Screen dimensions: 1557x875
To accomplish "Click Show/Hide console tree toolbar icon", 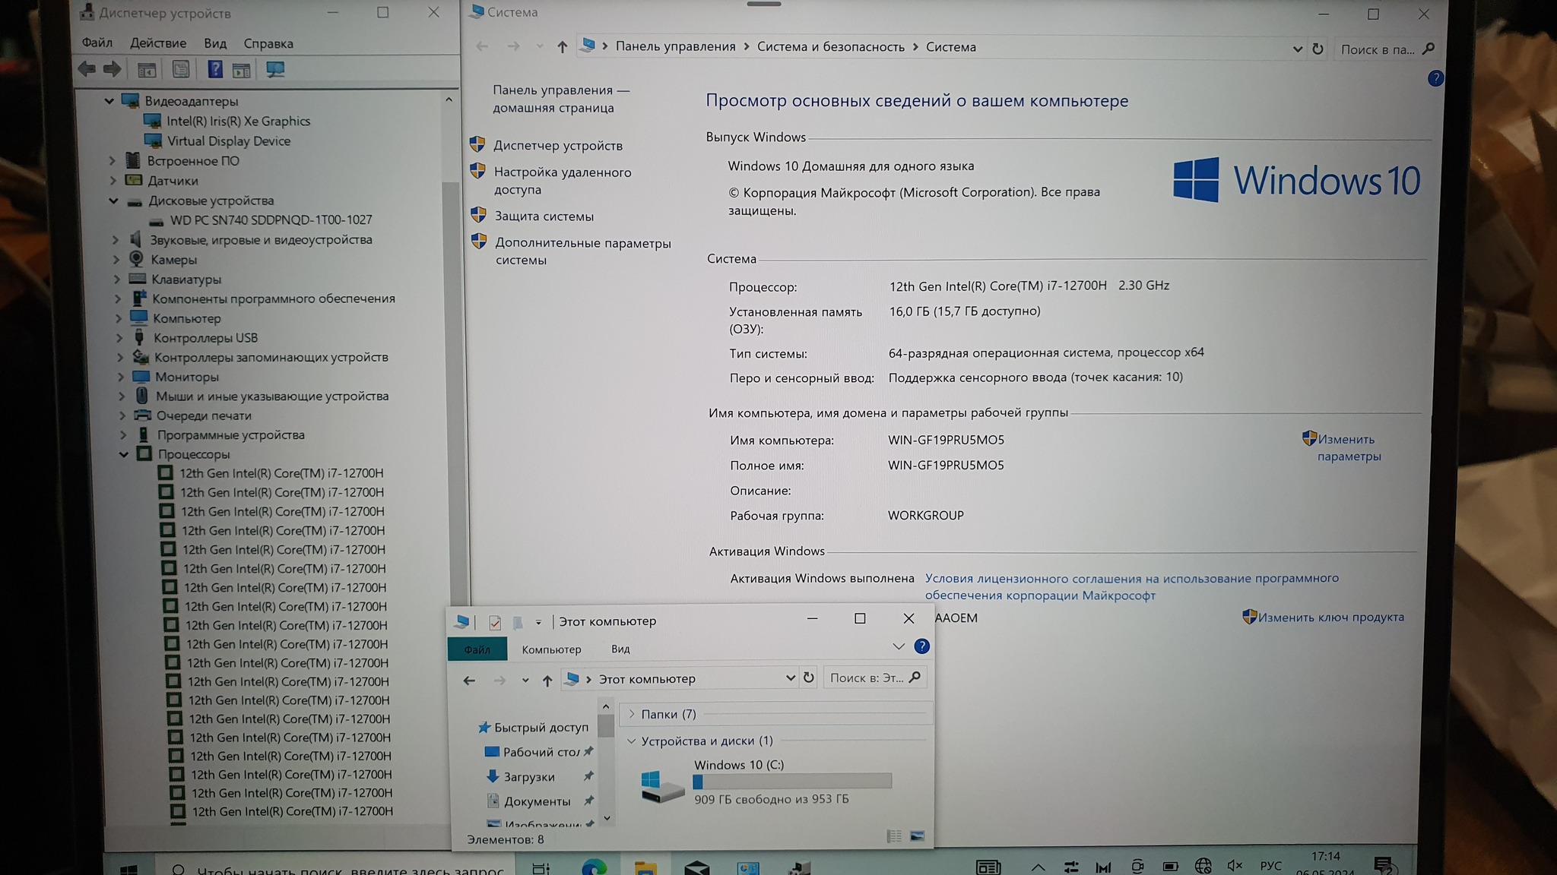I will coord(147,70).
